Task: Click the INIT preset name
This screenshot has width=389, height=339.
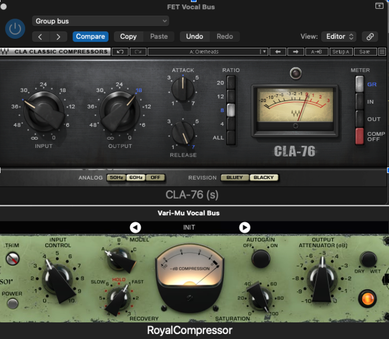Action: click(x=189, y=227)
